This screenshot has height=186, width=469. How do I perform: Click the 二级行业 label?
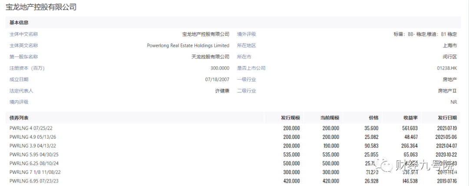coord(247,91)
